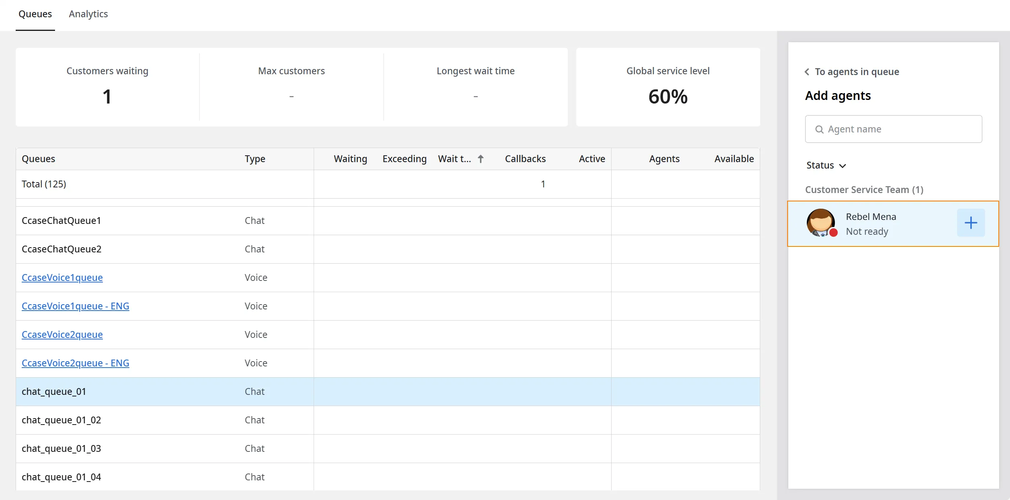1010x500 pixels.
Task: Select the chat_queue_01_03 row
Action: [x=388, y=449]
